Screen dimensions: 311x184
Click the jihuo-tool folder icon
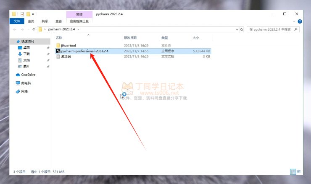[58, 46]
